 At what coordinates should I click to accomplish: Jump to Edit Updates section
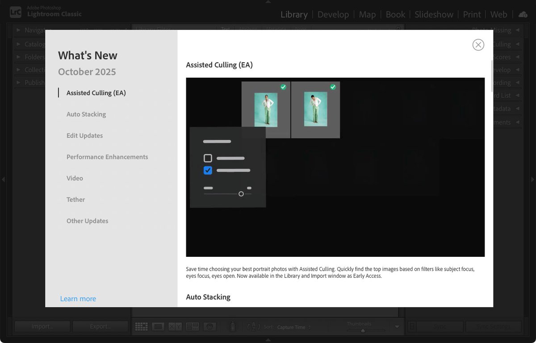pyautogui.click(x=84, y=136)
